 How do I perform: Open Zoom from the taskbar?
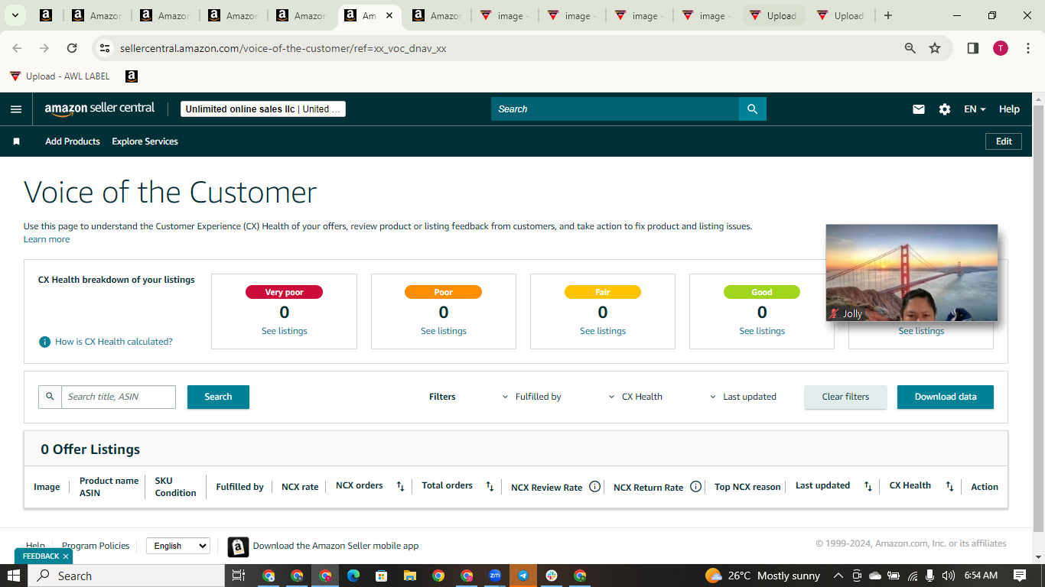pos(495,576)
